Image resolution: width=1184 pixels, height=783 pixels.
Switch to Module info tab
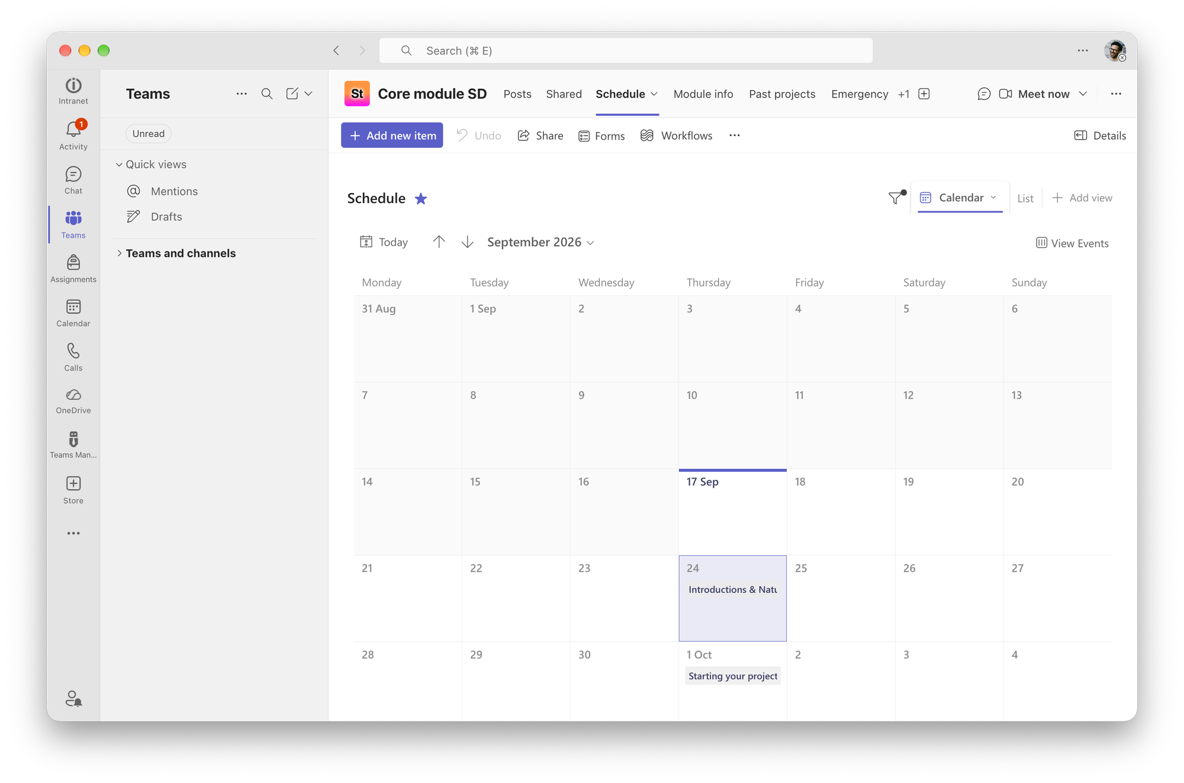(x=703, y=94)
